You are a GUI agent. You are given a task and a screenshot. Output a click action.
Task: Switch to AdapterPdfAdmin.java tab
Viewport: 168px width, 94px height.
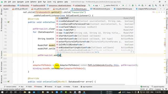(124, 9)
